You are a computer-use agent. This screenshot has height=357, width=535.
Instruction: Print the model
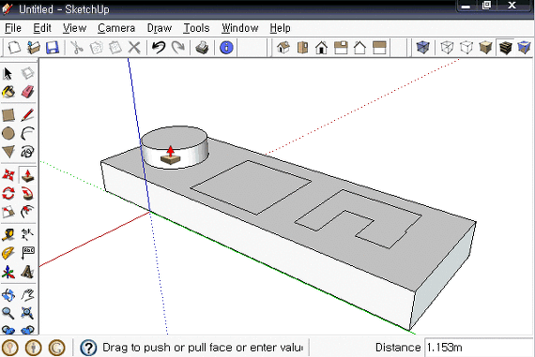203,48
